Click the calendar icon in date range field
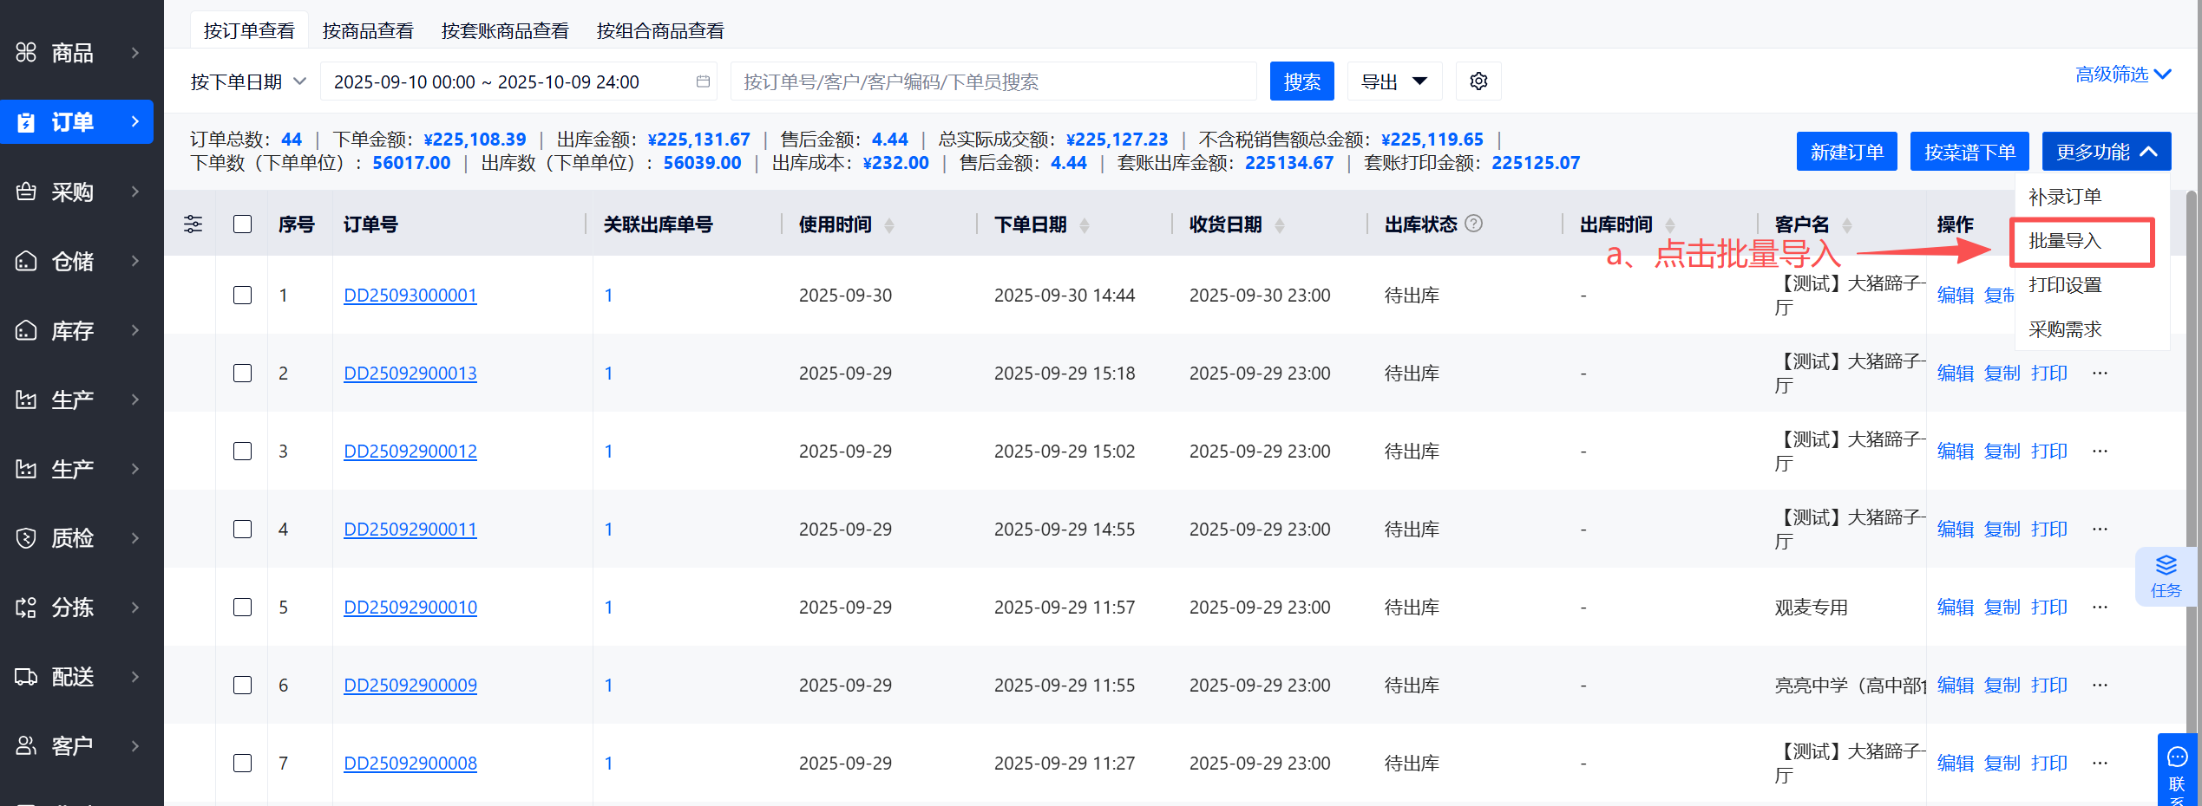Image resolution: width=2202 pixels, height=806 pixels. tap(703, 81)
